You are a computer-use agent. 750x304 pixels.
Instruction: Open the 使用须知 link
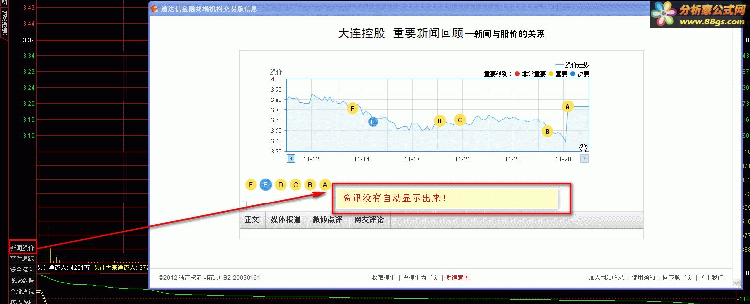(x=644, y=278)
